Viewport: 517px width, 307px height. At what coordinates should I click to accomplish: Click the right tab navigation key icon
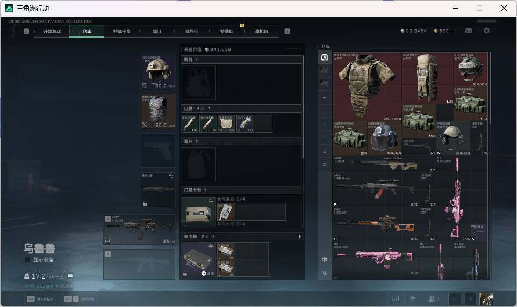point(287,31)
